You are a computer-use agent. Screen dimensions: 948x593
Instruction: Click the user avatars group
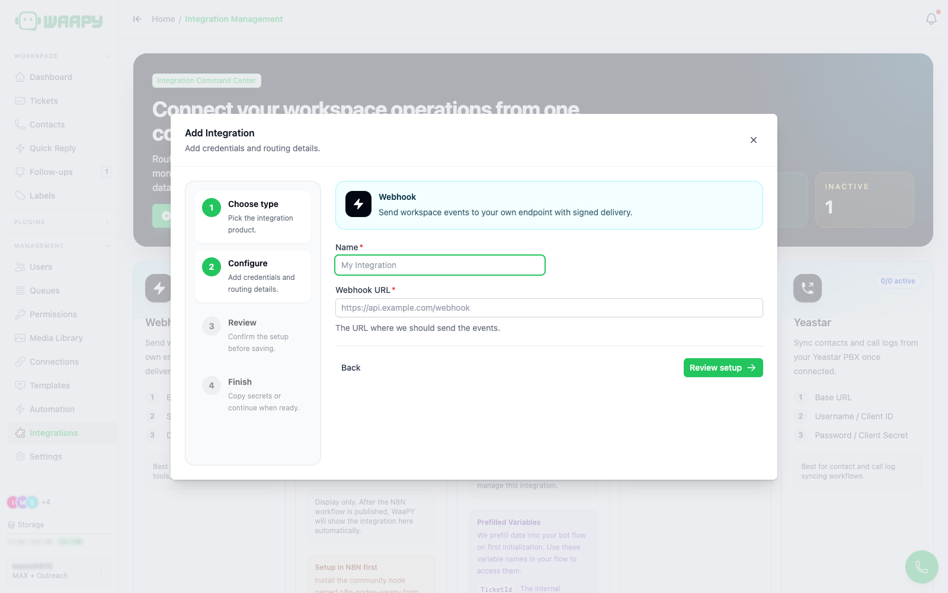[23, 502]
